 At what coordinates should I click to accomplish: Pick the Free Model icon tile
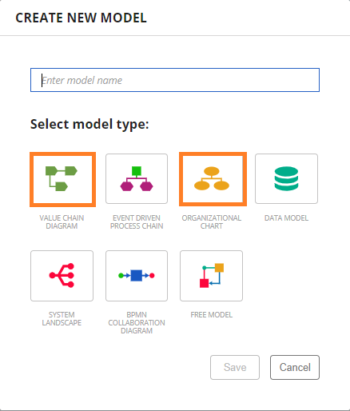[211, 276]
